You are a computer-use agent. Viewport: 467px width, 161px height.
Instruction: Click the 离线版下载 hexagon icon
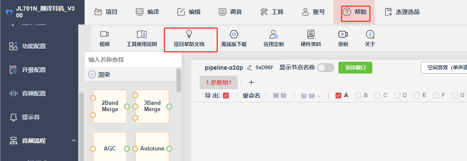tap(234, 34)
